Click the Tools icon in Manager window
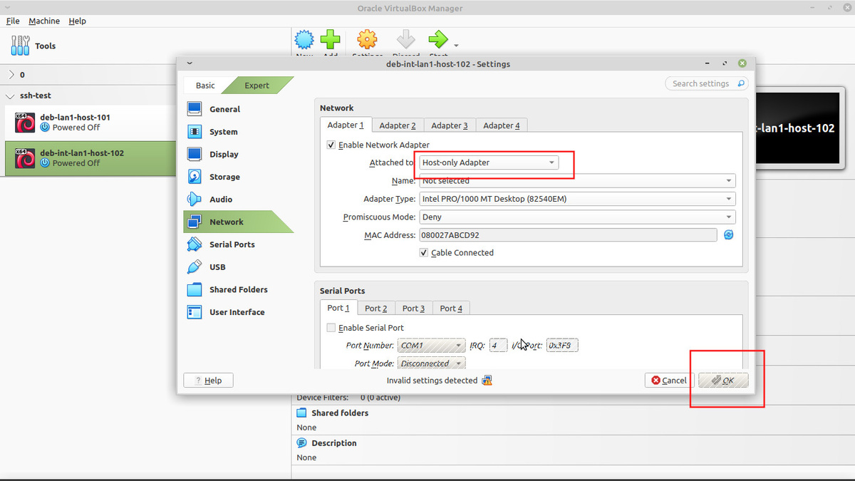Image resolution: width=855 pixels, height=481 pixels. [x=21, y=46]
